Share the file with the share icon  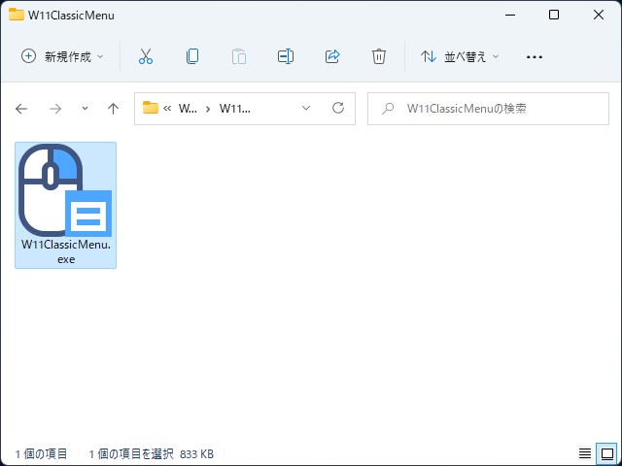tap(332, 56)
